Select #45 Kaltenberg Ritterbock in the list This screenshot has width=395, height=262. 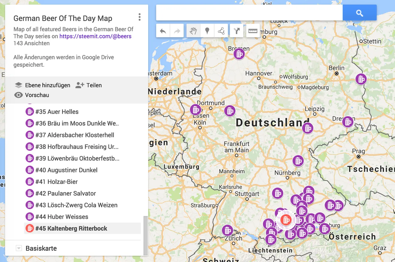71,229
